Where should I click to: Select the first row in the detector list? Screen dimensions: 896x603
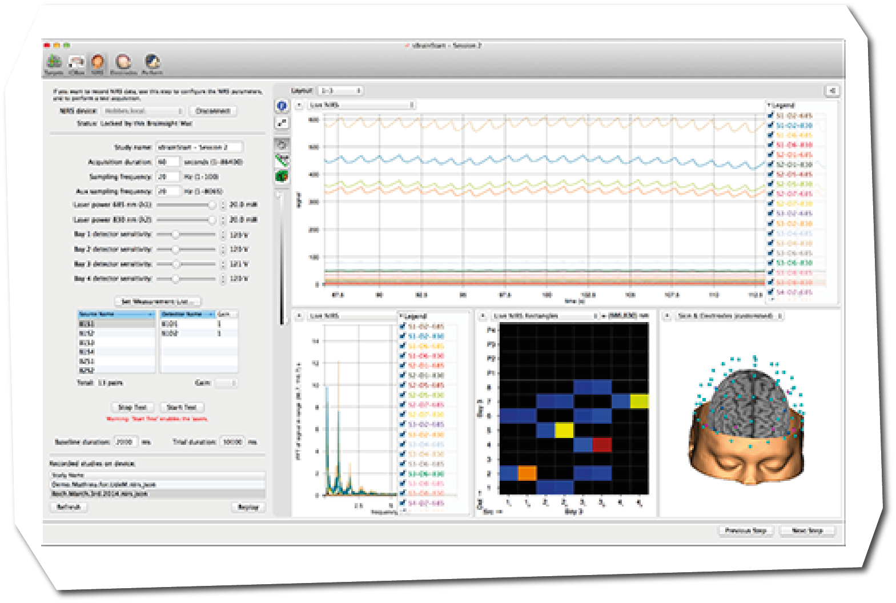[199, 324]
